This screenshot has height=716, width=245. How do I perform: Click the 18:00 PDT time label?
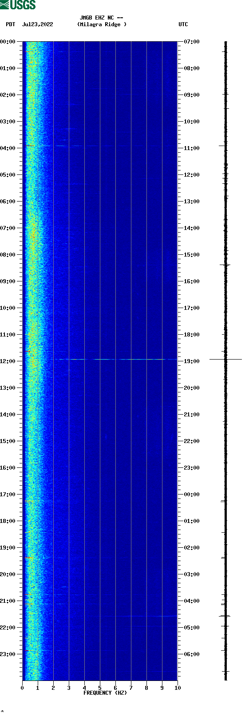point(8,521)
